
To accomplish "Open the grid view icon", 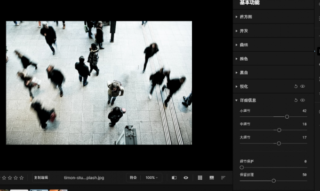I will coord(200,178).
